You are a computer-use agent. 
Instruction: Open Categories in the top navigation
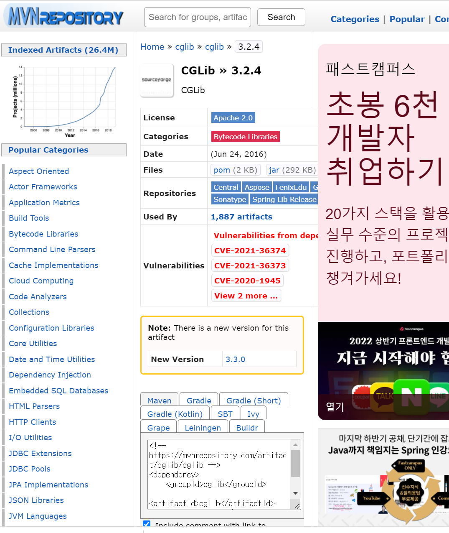pyautogui.click(x=355, y=19)
